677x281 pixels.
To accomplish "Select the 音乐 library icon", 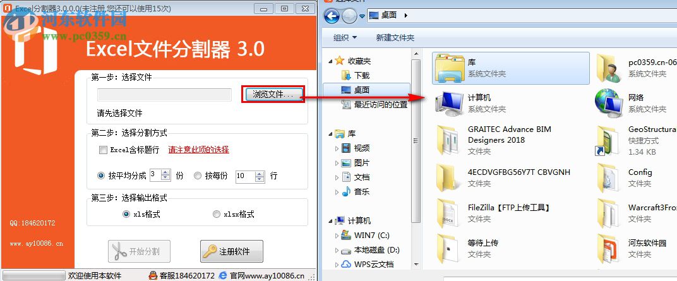I will coord(346,192).
